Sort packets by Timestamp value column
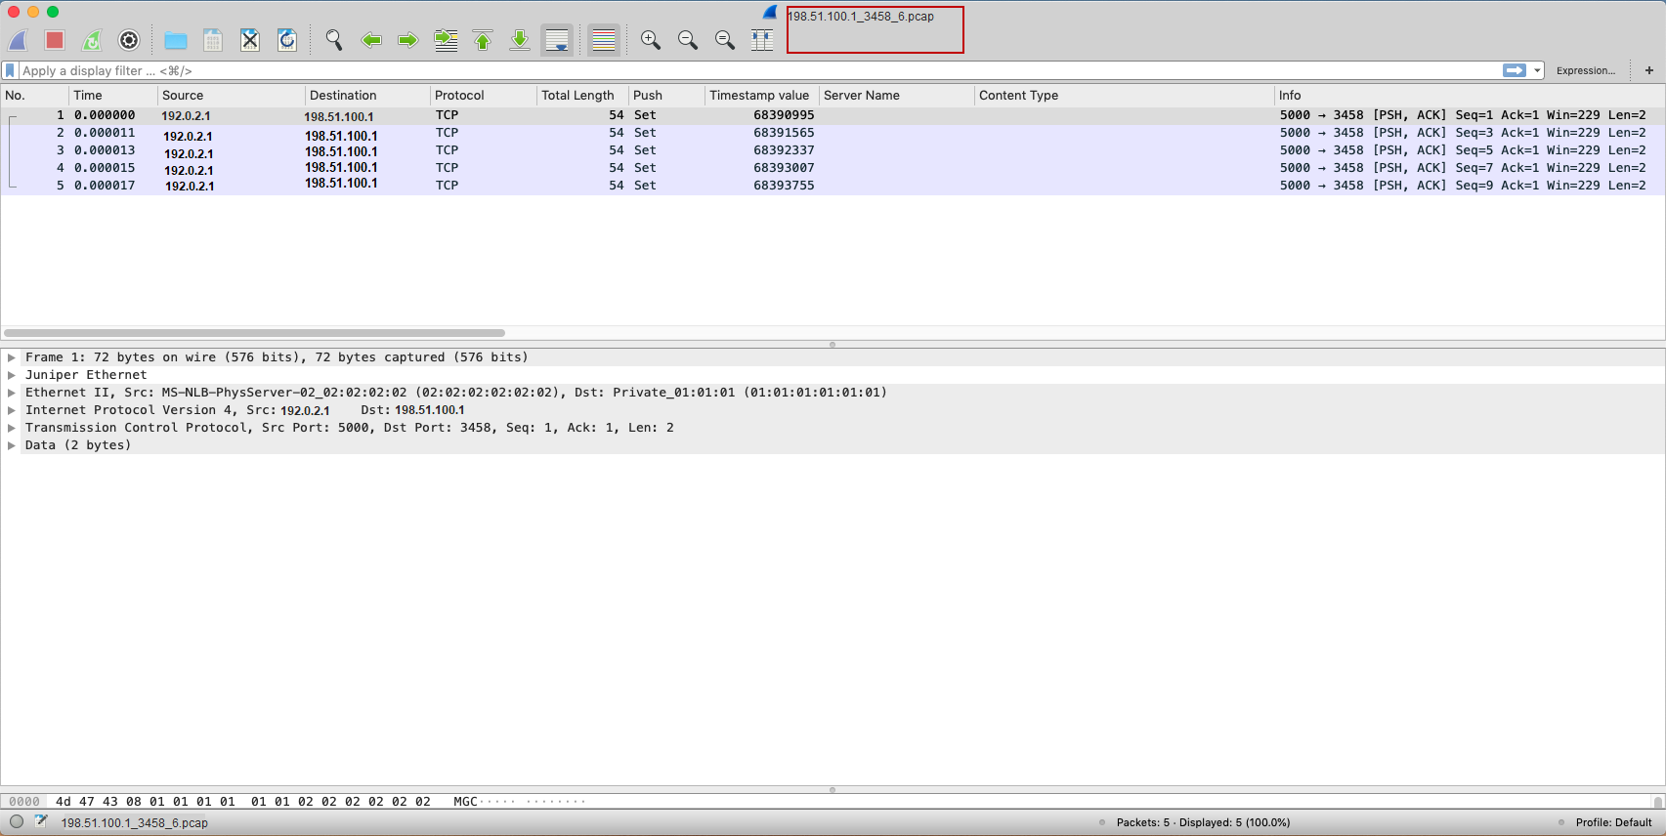The height and width of the screenshot is (836, 1666). click(x=759, y=95)
